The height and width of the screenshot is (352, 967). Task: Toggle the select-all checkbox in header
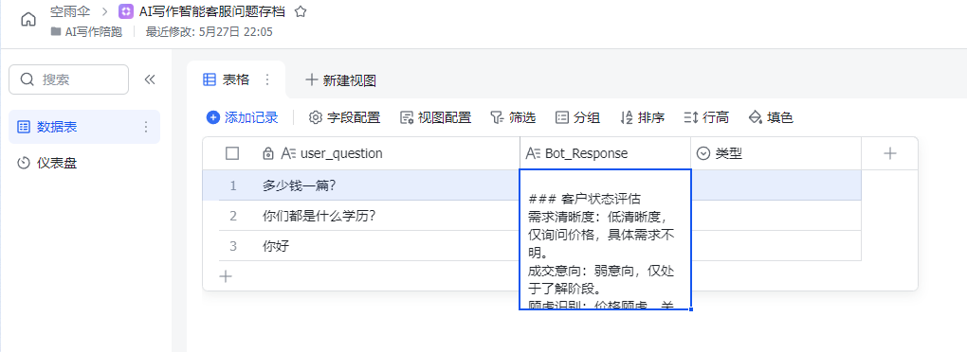(232, 154)
